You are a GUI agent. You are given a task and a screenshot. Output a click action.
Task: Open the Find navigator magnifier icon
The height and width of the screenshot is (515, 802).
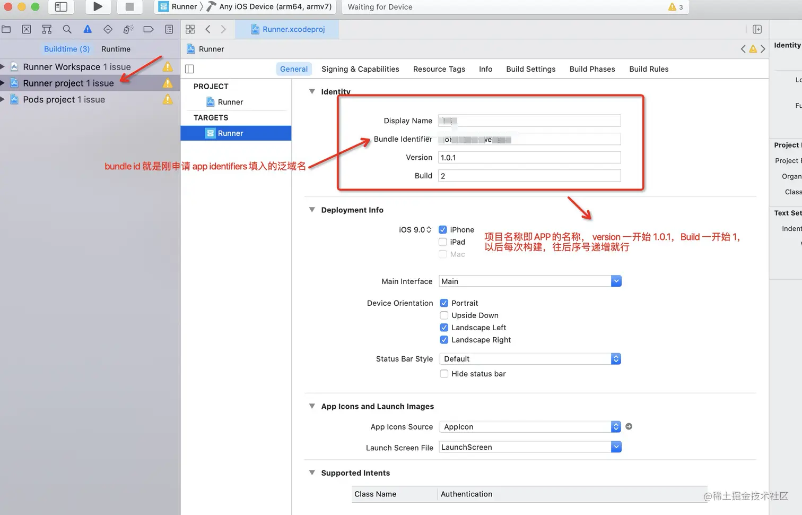67,29
